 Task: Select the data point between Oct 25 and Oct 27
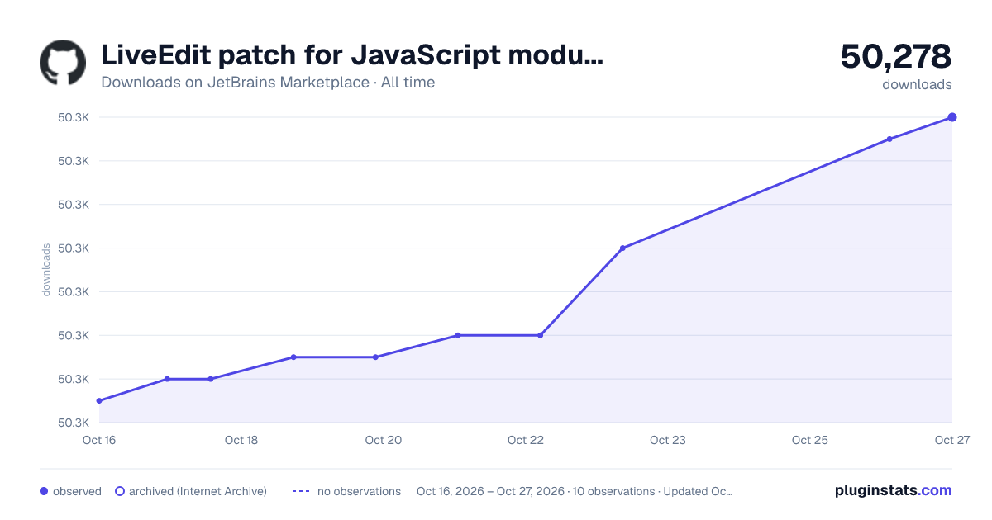pos(889,139)
